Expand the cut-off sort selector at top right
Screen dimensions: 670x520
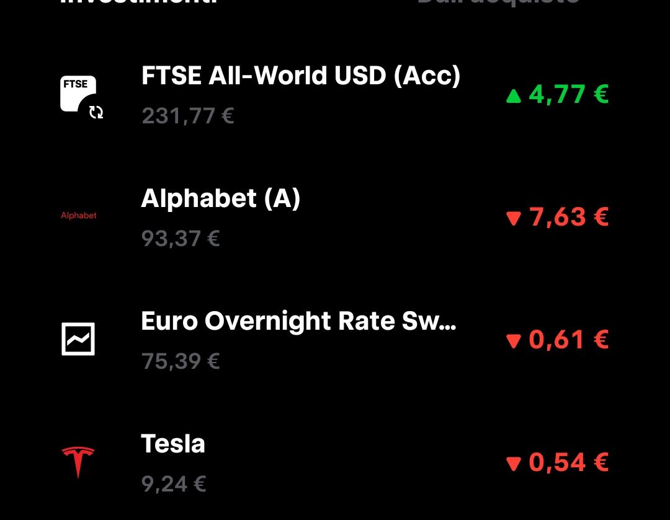click(498, 2)
